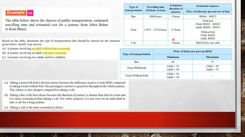Click the "(1833 – 1147) hours" train time cell
Image resolution: width=245 pixels, height=137 pixels.
(x=155, y=30)
